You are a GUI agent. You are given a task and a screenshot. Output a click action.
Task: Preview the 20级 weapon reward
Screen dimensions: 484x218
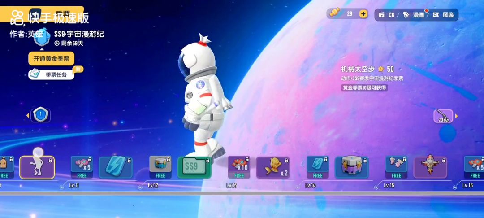click(x=443, y=116)
